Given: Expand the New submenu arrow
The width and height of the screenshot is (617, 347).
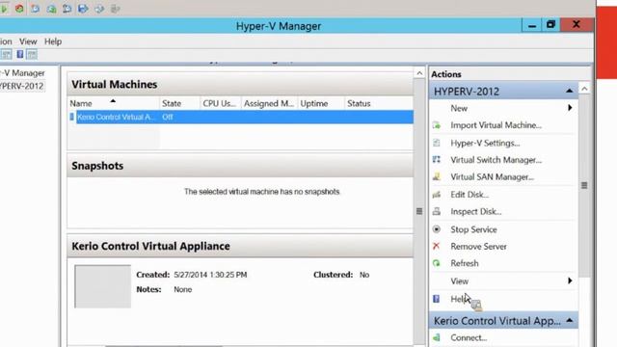Looking at the screenshot, I should (570, 108).
